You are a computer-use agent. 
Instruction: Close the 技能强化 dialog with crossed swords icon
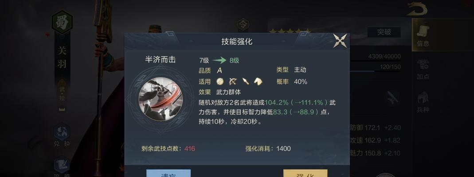[x=340, y=41]
